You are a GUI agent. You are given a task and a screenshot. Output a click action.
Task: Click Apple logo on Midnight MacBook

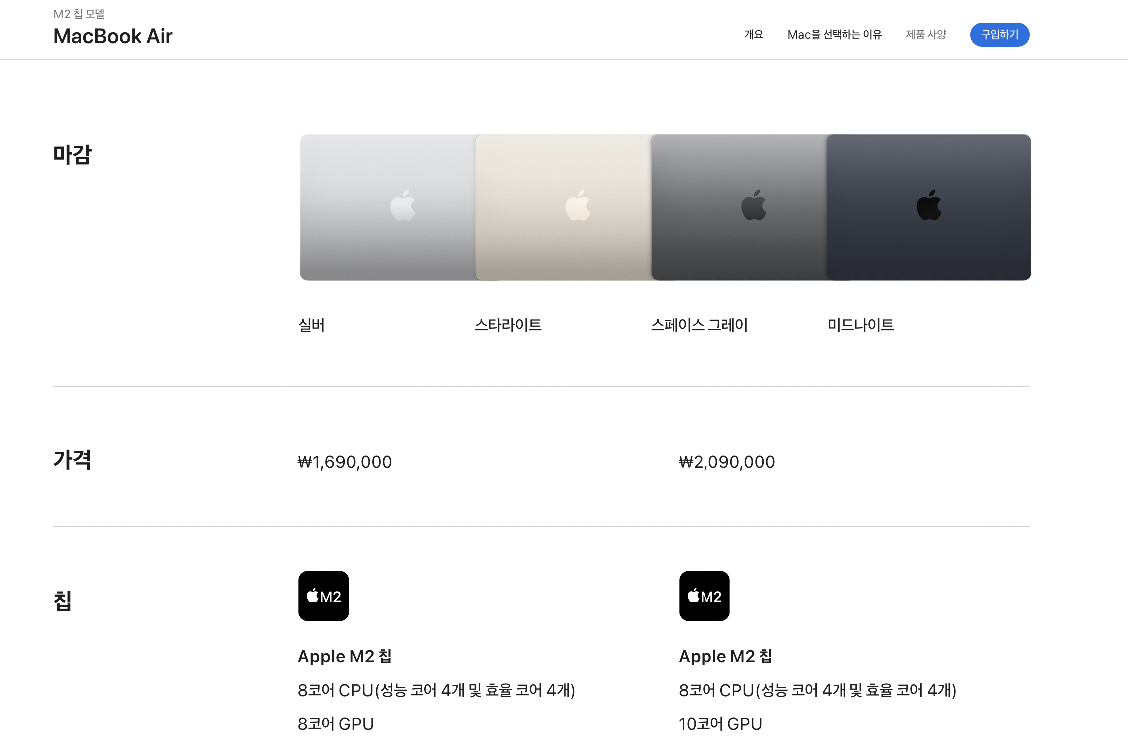click(929, 205)
